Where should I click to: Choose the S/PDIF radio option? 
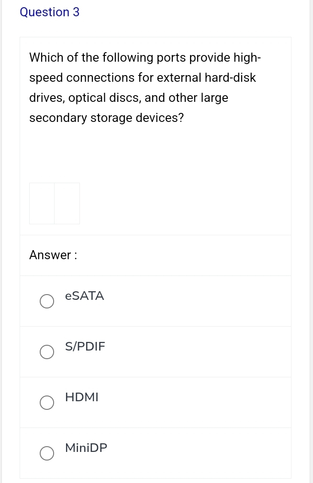tap(46, 352)
